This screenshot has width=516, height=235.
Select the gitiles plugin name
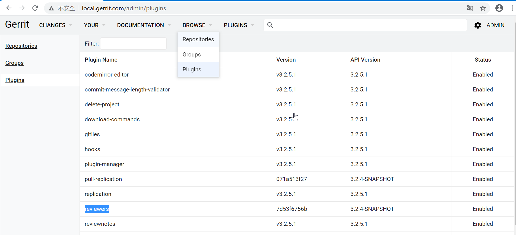(92, 134)
